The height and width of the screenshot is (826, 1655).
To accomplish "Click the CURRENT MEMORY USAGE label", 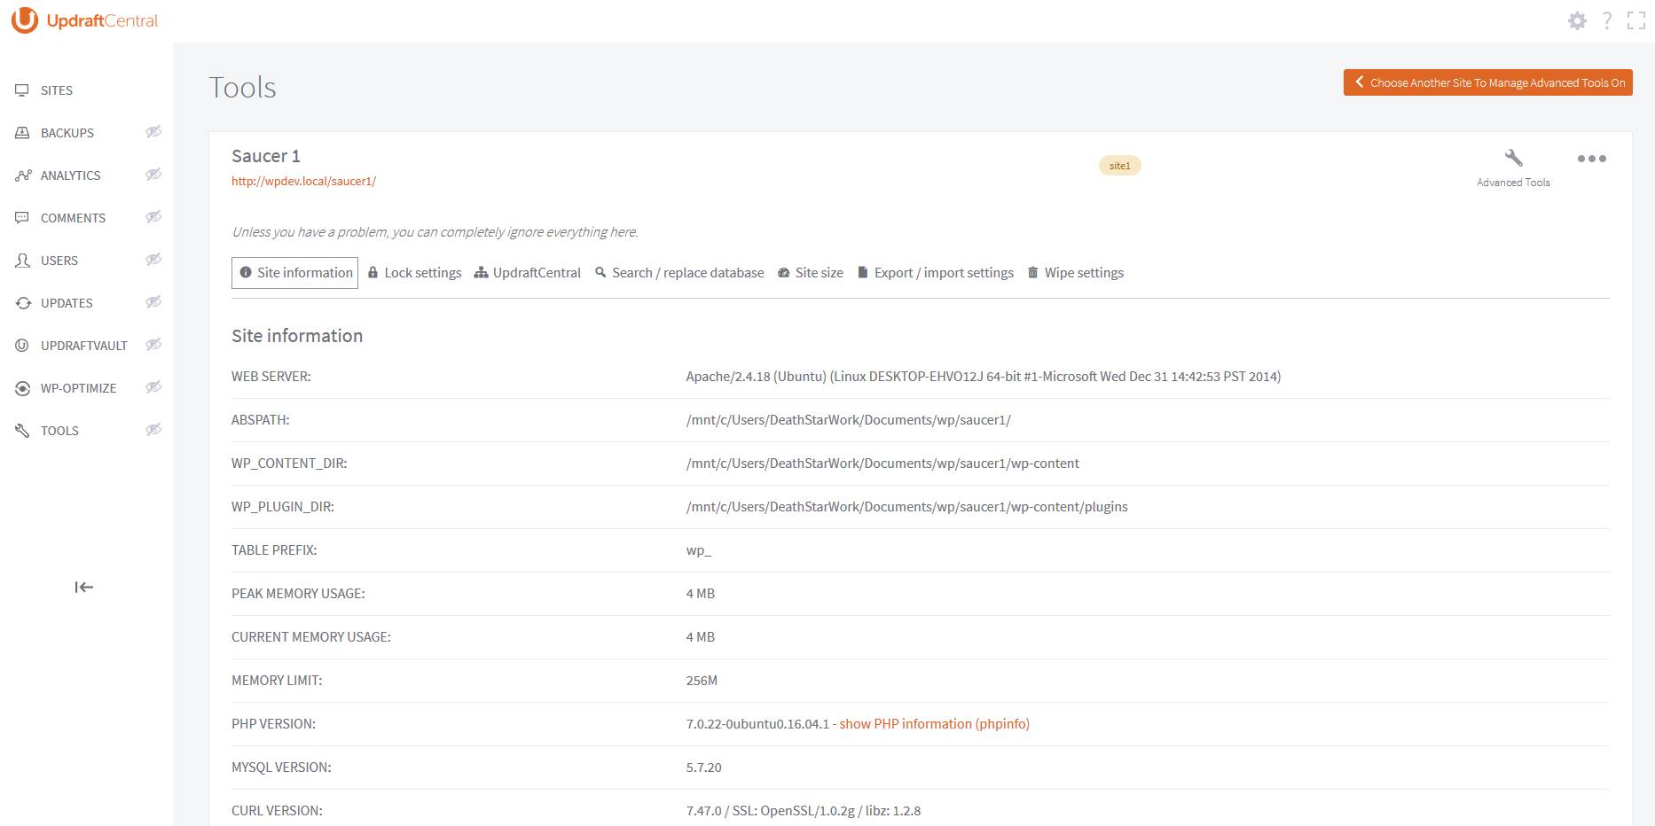I will click(311, 637).
